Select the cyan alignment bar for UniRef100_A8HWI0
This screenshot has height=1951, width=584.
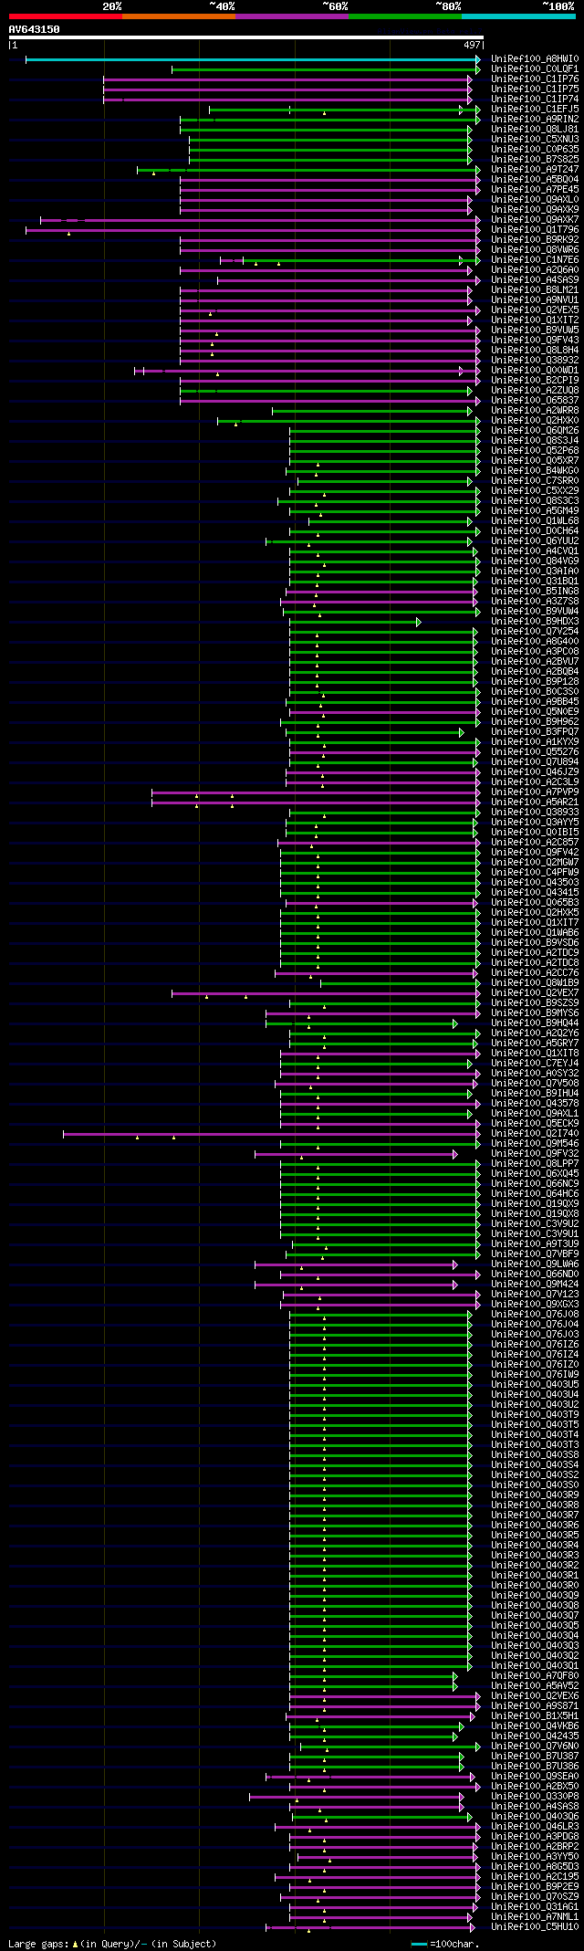point(253,59)
